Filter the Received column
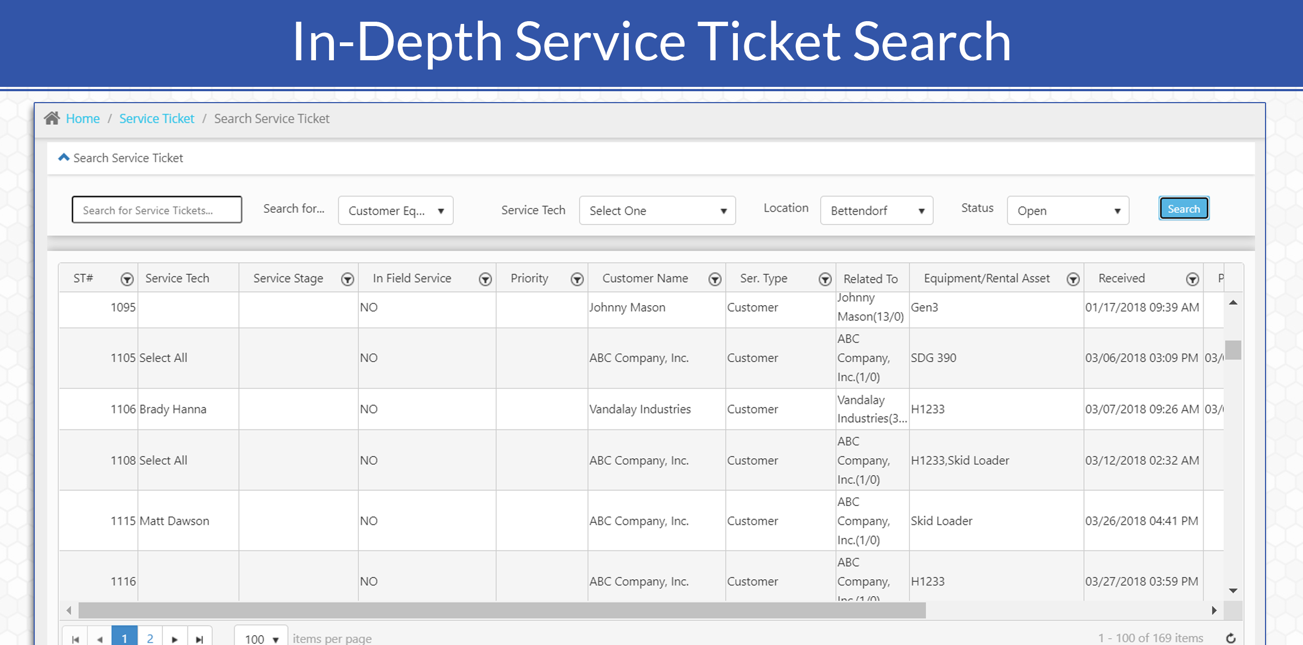1303x645 pixels. pos(1192,279)
